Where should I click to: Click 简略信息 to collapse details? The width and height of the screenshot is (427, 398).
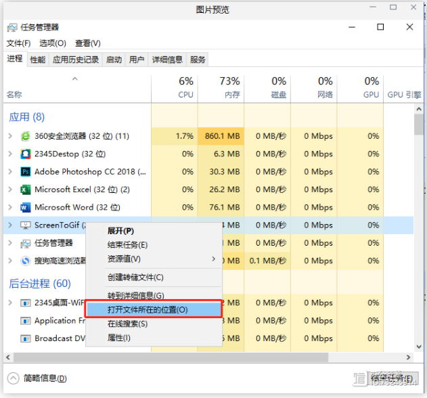(x=37, y=378)
